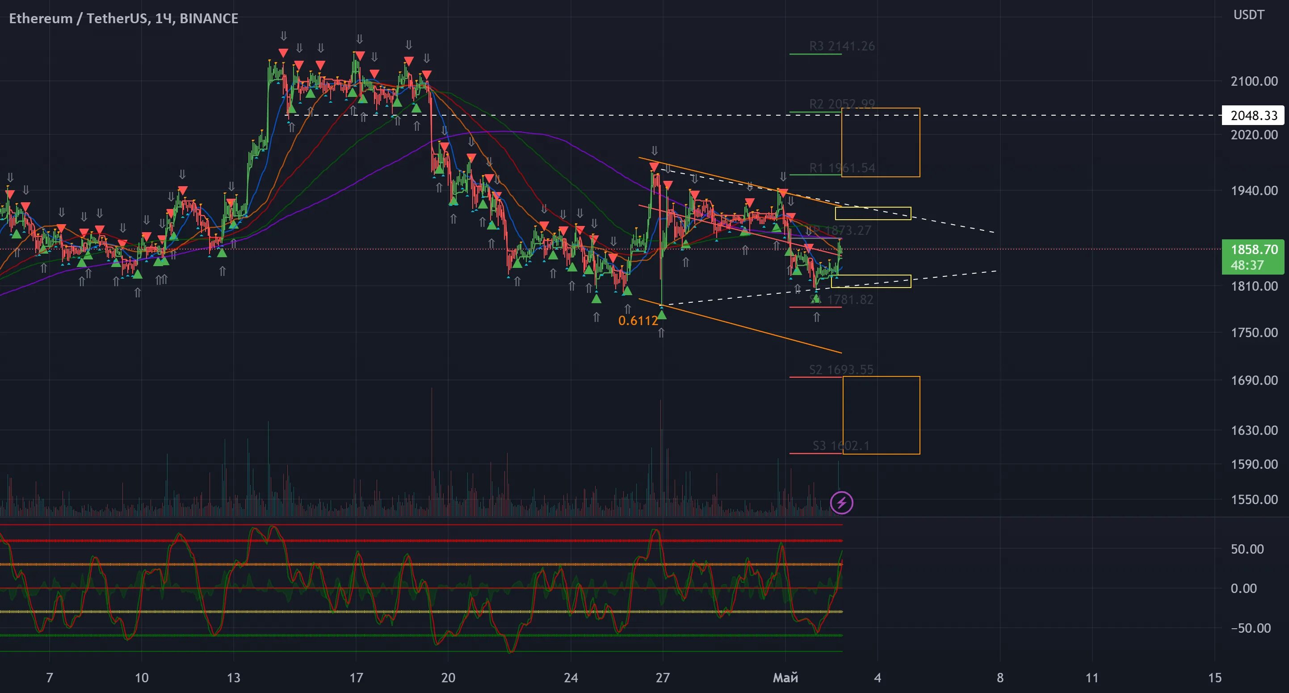Click the Май label on time axis

pyautogui.click(x=785, y=678)
